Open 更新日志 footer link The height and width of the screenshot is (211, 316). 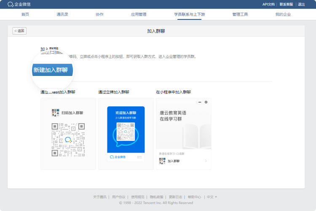click(175, 197)
